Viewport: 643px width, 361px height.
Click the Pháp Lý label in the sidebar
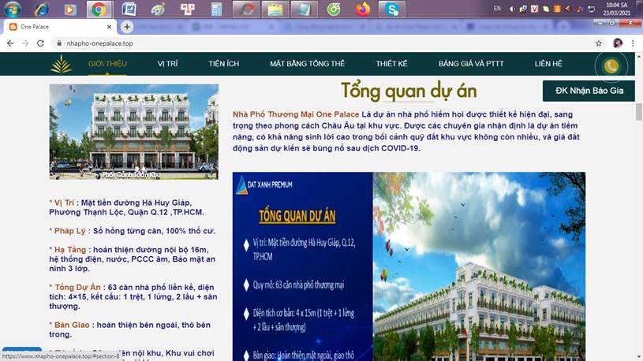pos(69,231)
